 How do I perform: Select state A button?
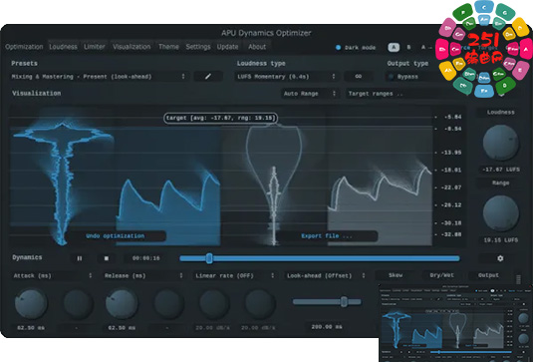pyautogui.click(x=394, y=47)
